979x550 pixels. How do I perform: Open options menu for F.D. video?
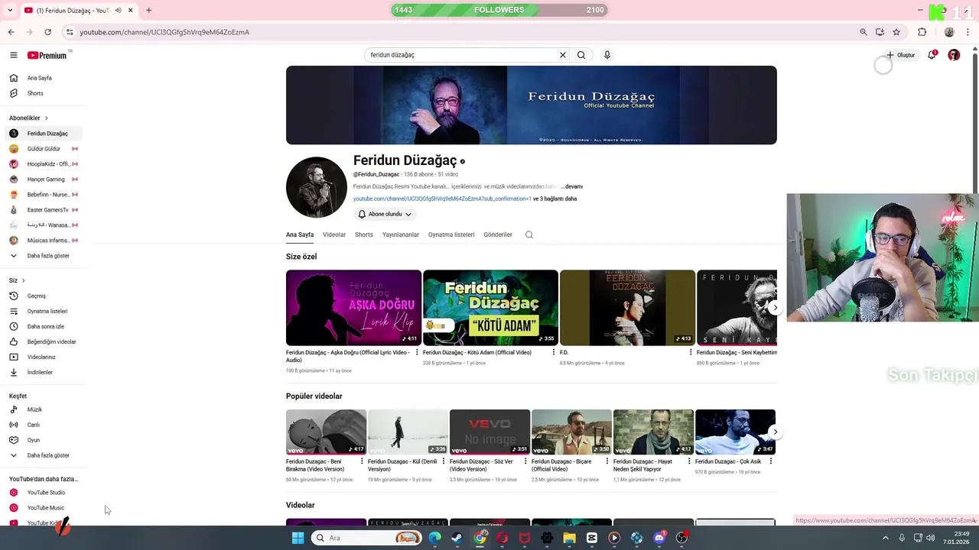pyautogui.click(x=691, y=353)
